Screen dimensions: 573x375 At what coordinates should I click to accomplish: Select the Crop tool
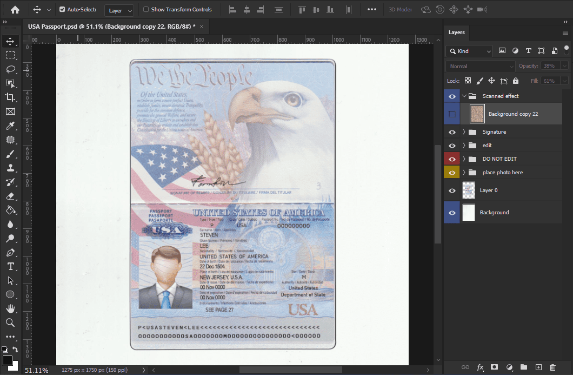click(x=10, y=97)
